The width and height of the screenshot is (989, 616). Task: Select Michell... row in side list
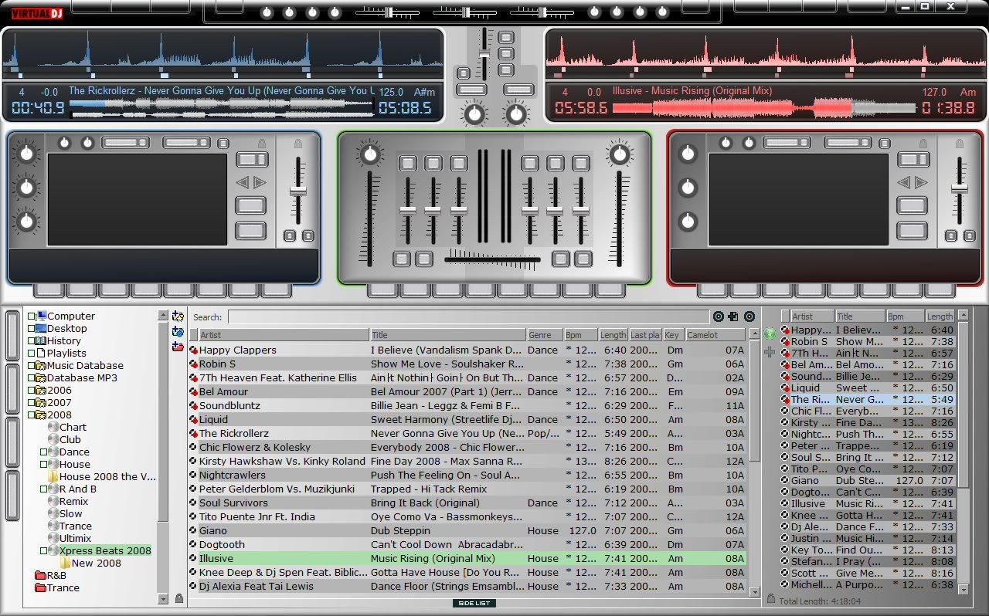tap(868, 585)
